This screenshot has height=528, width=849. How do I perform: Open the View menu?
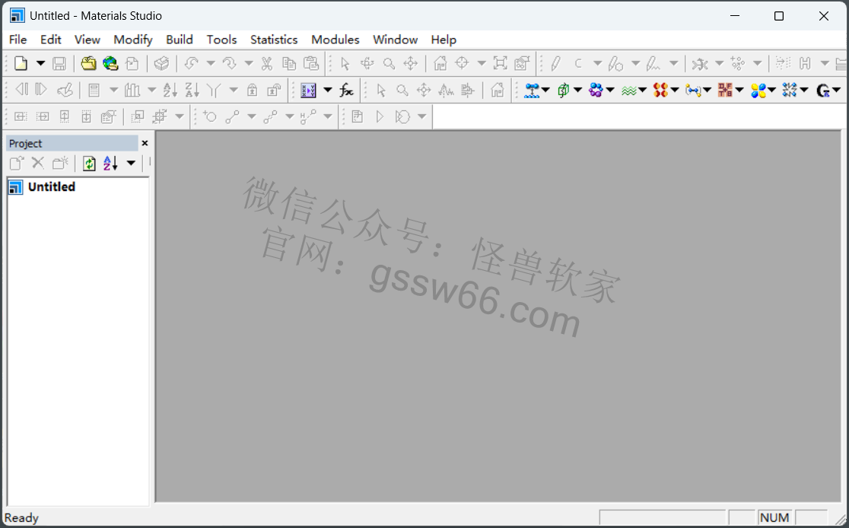[87, 40]
